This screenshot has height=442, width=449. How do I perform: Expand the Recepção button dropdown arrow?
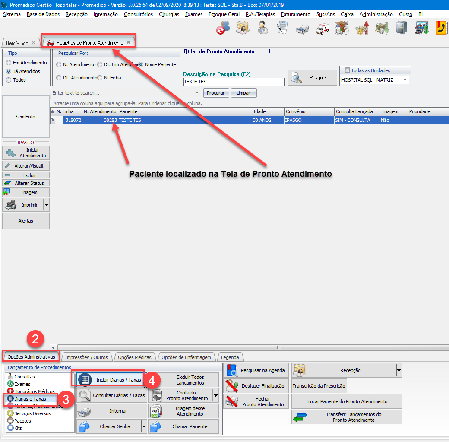pos(399,370)
